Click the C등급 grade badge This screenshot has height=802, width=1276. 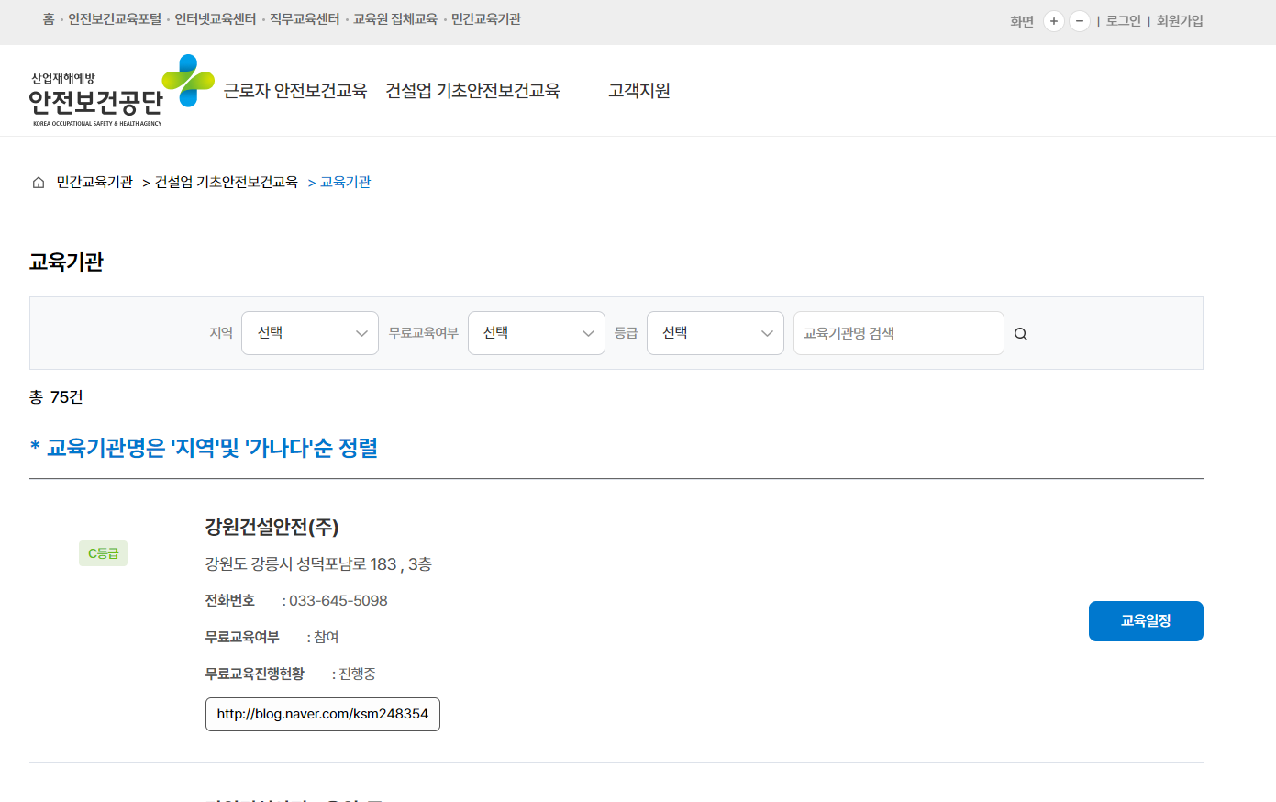click(103, 553)
